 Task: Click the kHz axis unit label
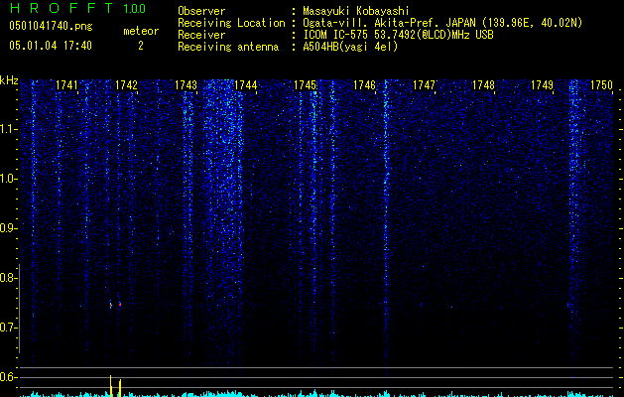pyautogui.click(x=9, y=80)
